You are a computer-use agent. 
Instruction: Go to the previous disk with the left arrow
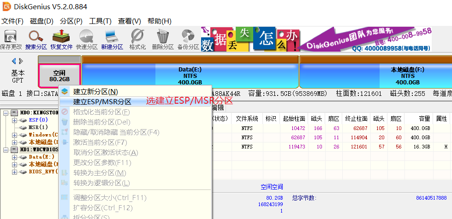14,61
